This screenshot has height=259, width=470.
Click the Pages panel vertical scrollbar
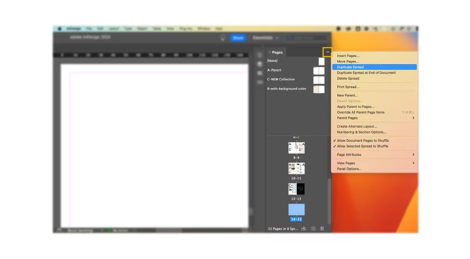[x=329, y=201]
